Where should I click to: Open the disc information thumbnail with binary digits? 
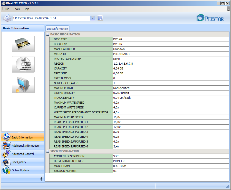pos(23,64)
